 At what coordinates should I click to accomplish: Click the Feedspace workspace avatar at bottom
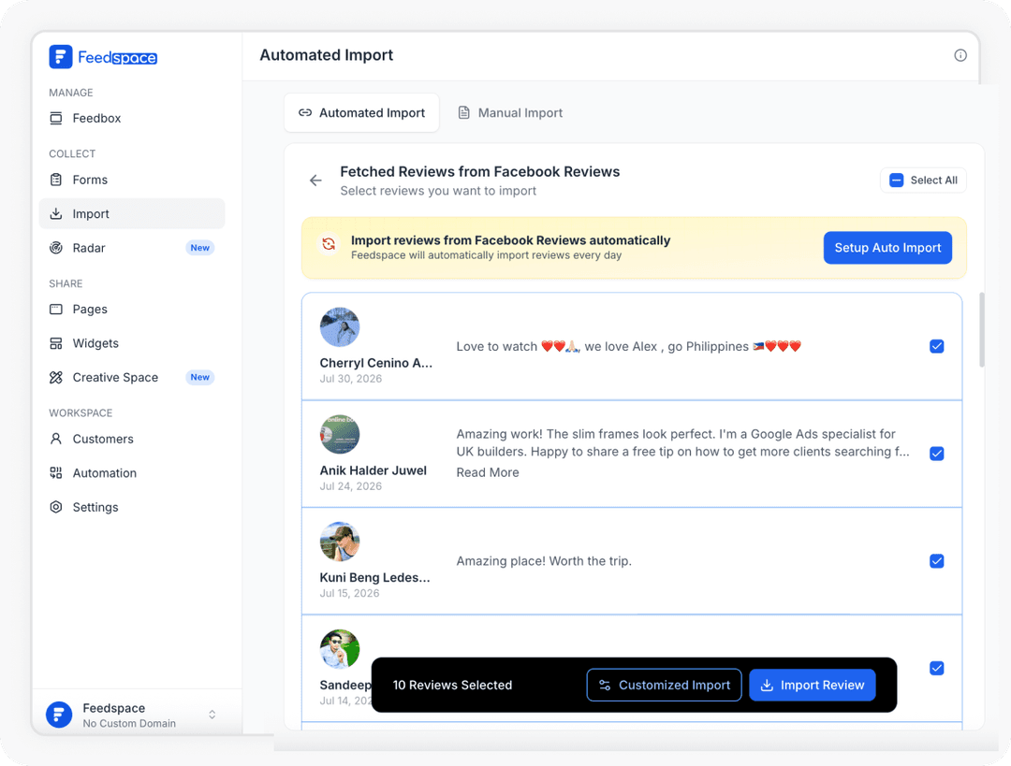pos(59,715)
